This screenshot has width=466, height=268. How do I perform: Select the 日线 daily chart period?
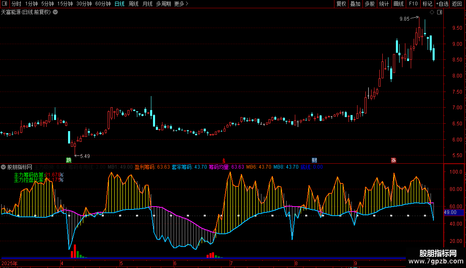[x=120, y=4]
